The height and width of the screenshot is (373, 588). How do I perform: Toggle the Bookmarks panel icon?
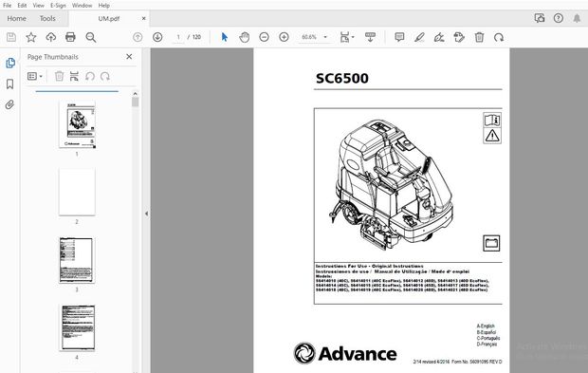click(10, 84)
